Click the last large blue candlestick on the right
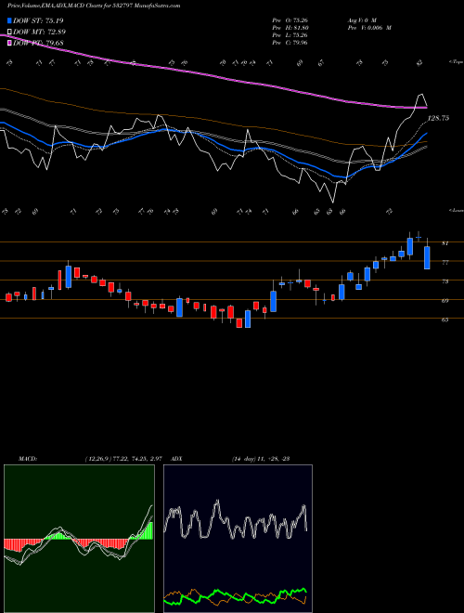The height and width of the screenshot is (613, 464). pos(427,257)
